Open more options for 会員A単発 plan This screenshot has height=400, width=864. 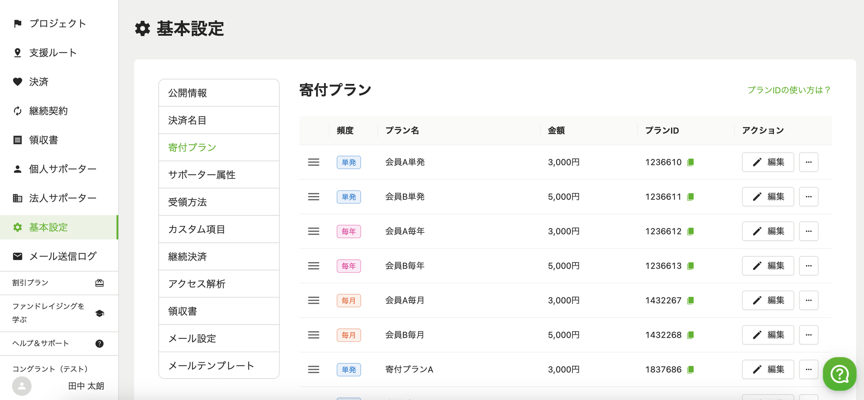coord(808,162)
